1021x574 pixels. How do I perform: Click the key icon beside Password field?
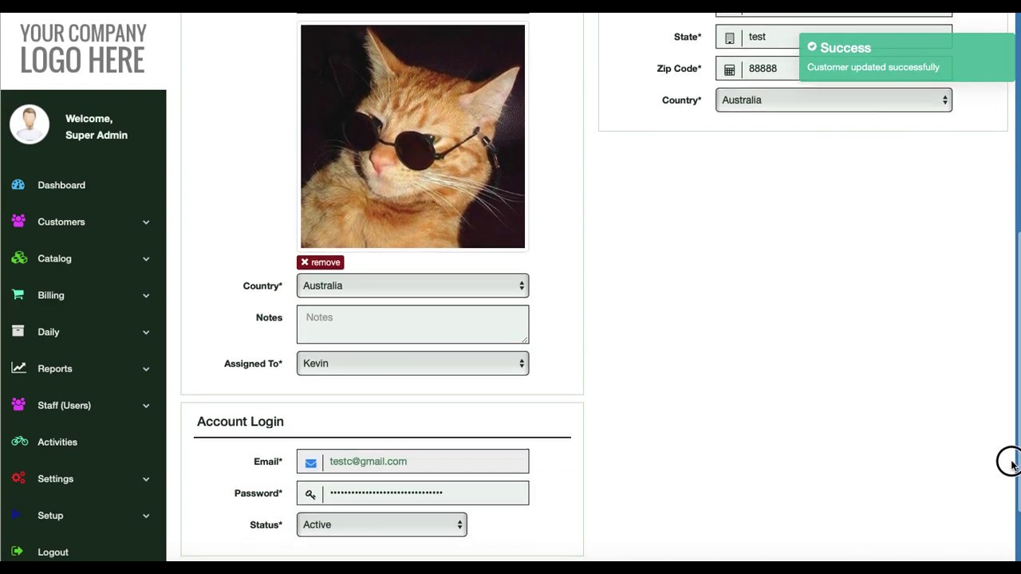310,493
